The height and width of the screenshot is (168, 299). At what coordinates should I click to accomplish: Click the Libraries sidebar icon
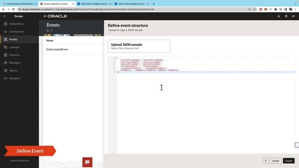[6, 55]
